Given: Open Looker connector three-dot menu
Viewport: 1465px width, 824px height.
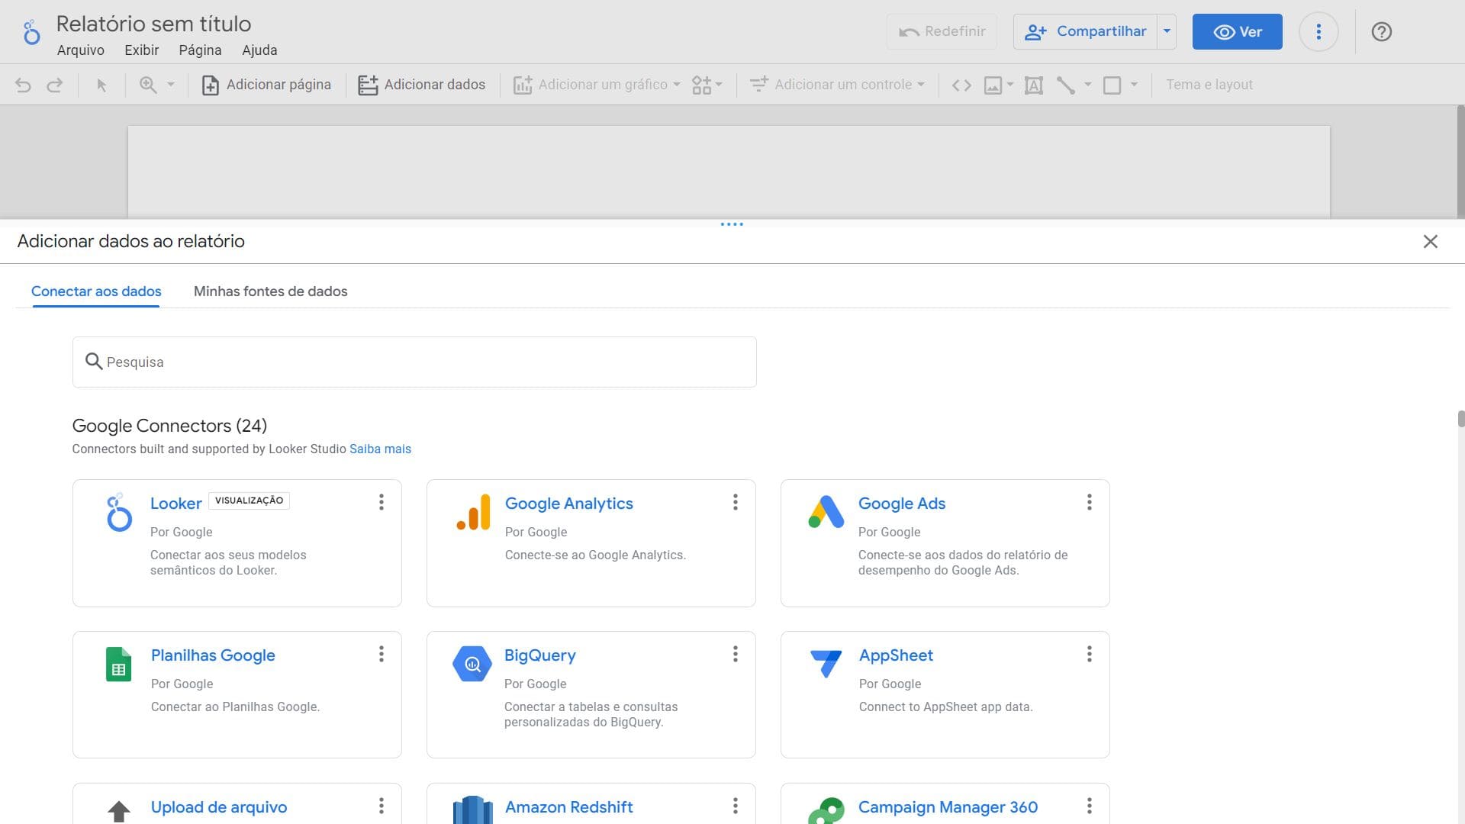Looking at the screenshot, I should coord(381,502).
